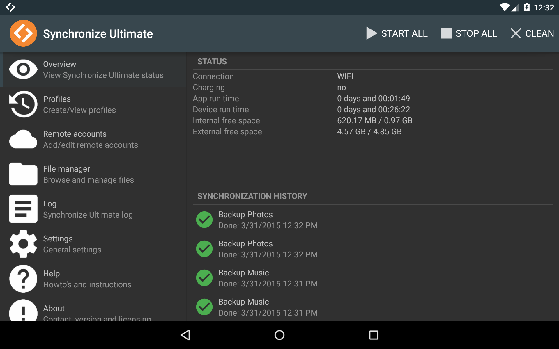Tap green checkmark of last Backup Music entry

point(204,307)
